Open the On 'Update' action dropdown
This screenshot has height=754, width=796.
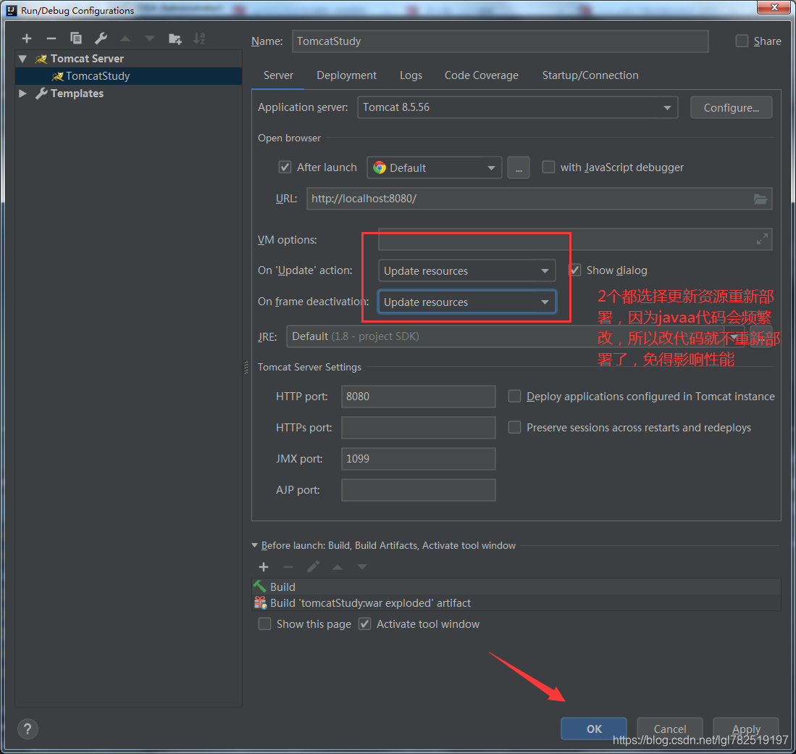466,271
